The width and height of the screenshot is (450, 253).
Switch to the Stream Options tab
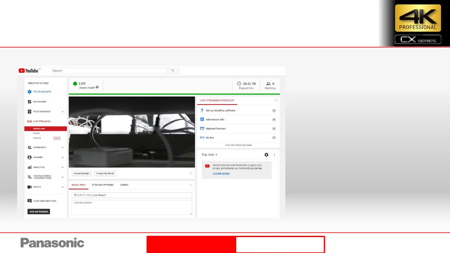(x=102, y=185)
